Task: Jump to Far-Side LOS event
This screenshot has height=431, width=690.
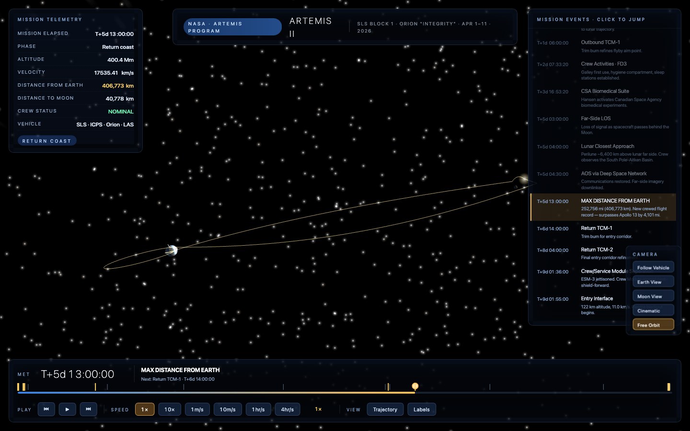Action: [603, 125]
